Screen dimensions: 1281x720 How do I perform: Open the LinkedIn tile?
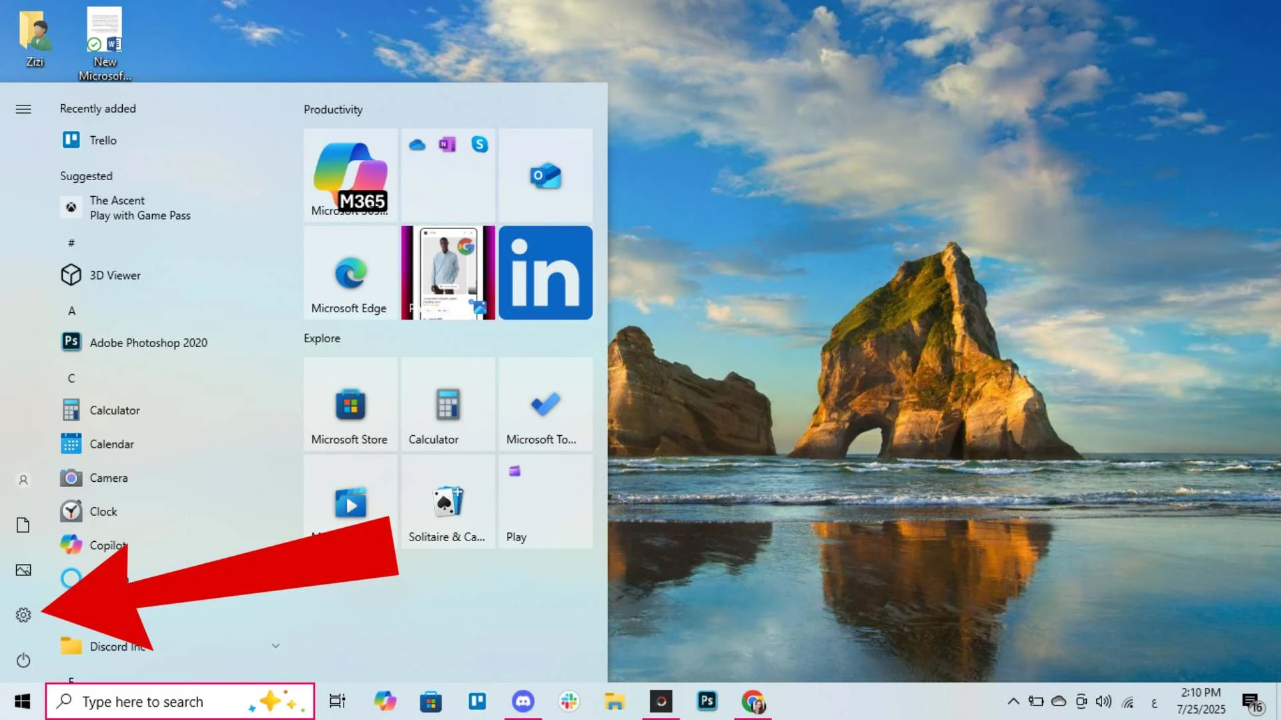click(x=545, y=272)
